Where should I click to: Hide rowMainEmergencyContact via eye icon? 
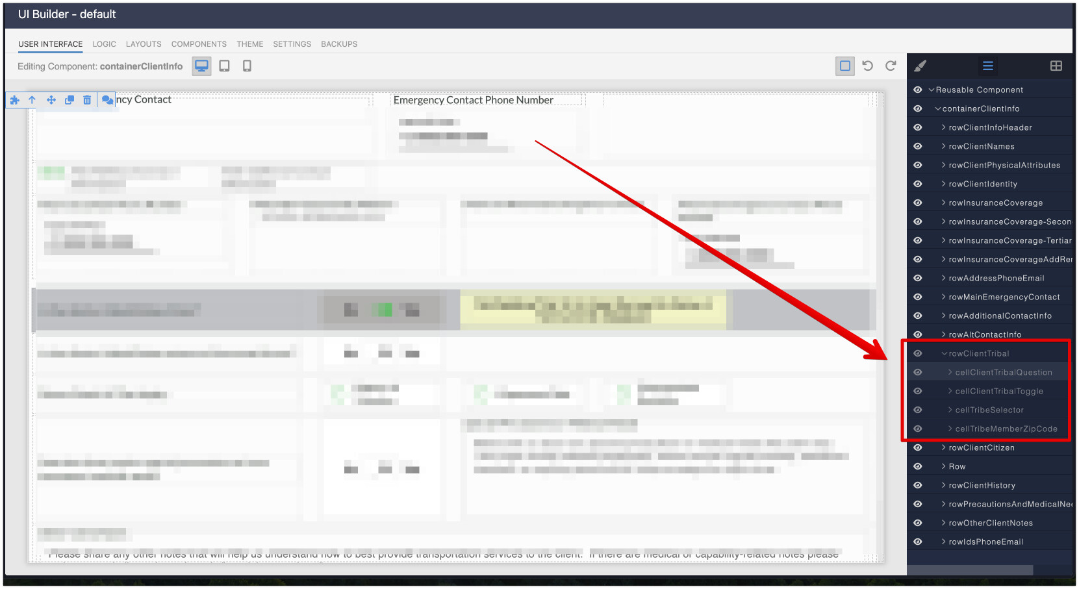point(918,297)
